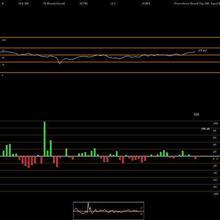Click the ') EQWL' ticker symbol text
Viewport: 220px width, 220px height.
[x=146, y=4]
